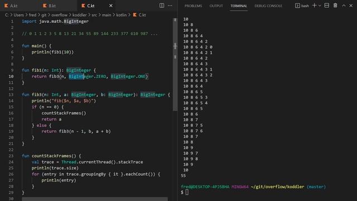Click 'fred@DESKTOP-4PJ58HA' in terminal prompt

click(205, 187)
